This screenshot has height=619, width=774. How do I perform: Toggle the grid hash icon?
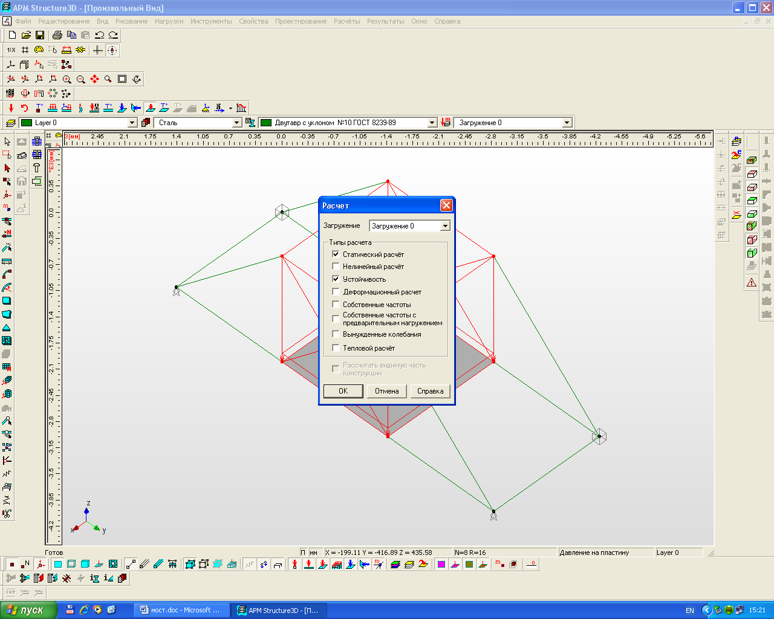25,50
